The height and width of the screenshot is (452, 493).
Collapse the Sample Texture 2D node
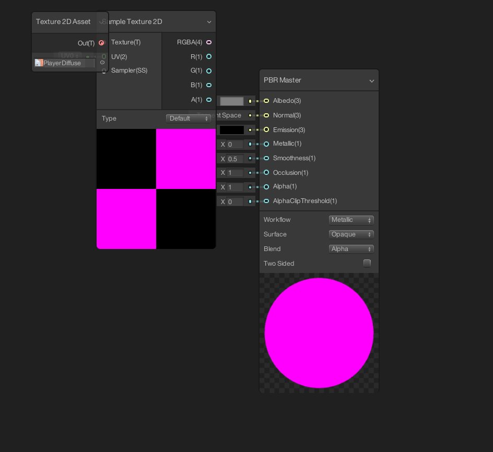click(209, 22)
